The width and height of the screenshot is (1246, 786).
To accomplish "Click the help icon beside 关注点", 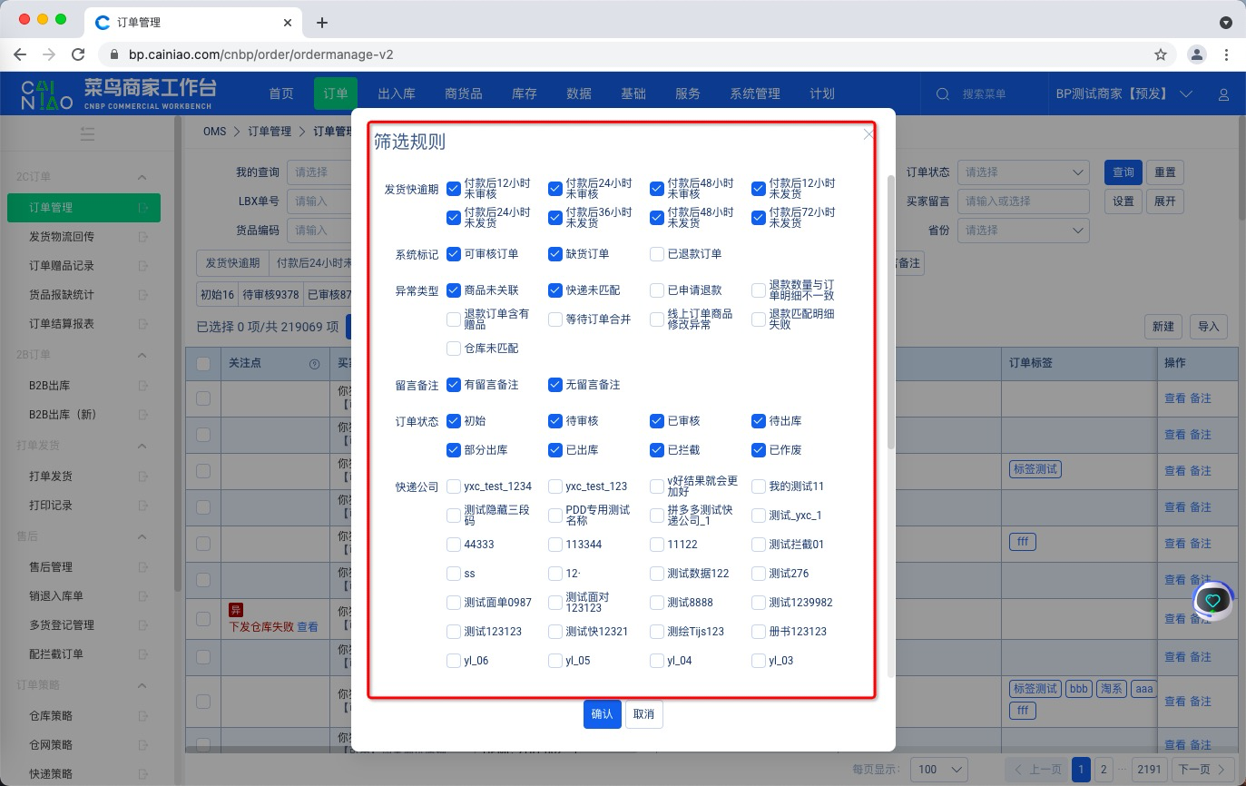I will 315,363.
